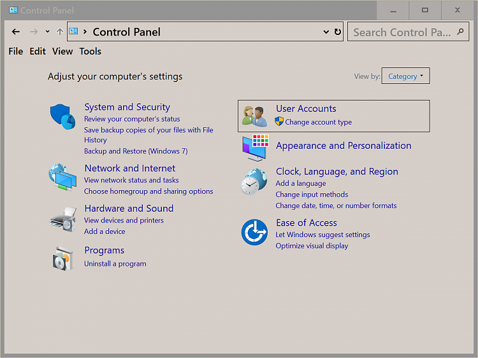Click Add a language link
The height and width of the screenshot is (358, 478).
(301, 183)
